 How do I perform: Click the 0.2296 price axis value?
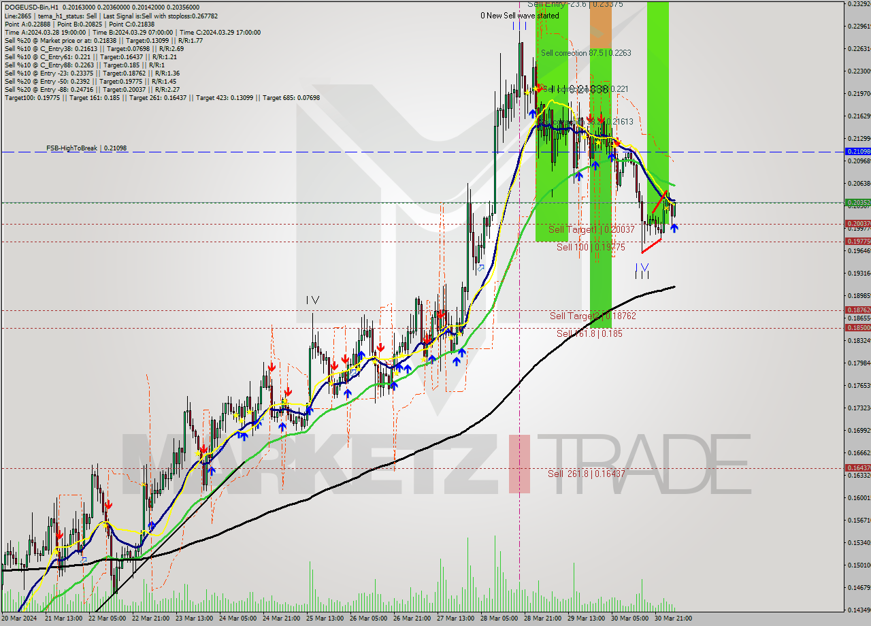(859, 27)
